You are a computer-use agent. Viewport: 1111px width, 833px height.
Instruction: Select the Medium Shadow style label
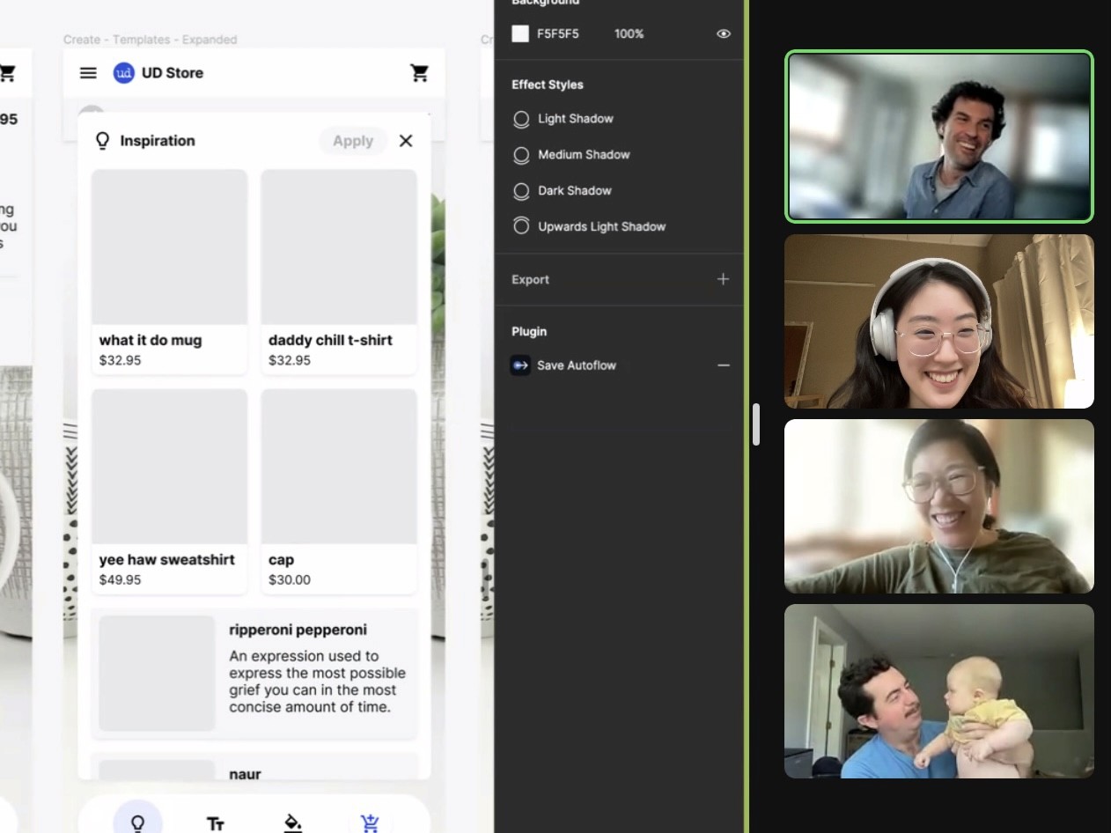click(x=584, y=154)
